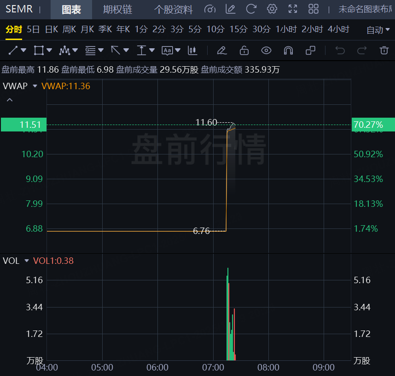Select the trend line drawing tool

(13, 50)
